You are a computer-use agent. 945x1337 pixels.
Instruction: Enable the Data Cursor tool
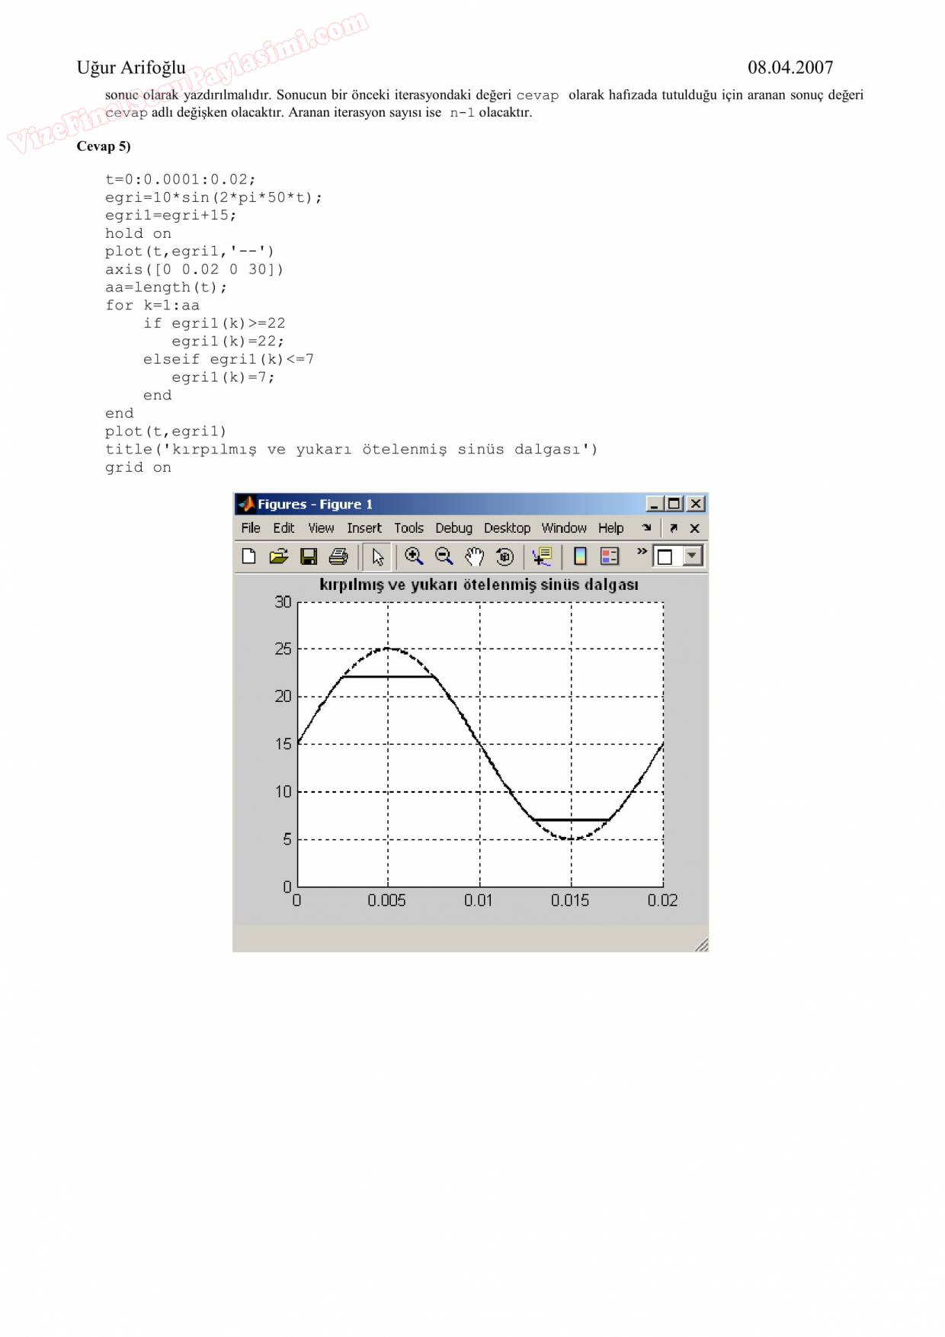click(542, 556)
